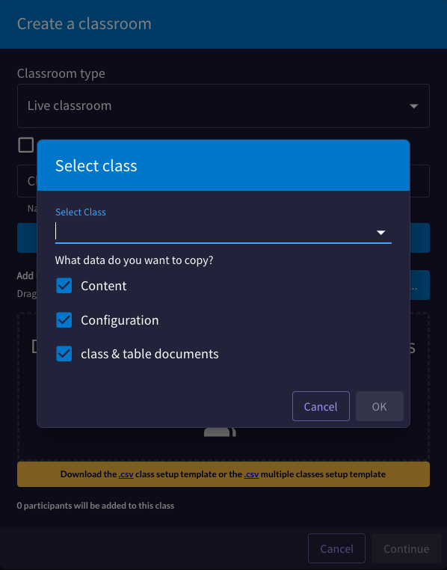Uncheck class & table documents checkbox
The image size is (447, 570).
tap(64, 354)
